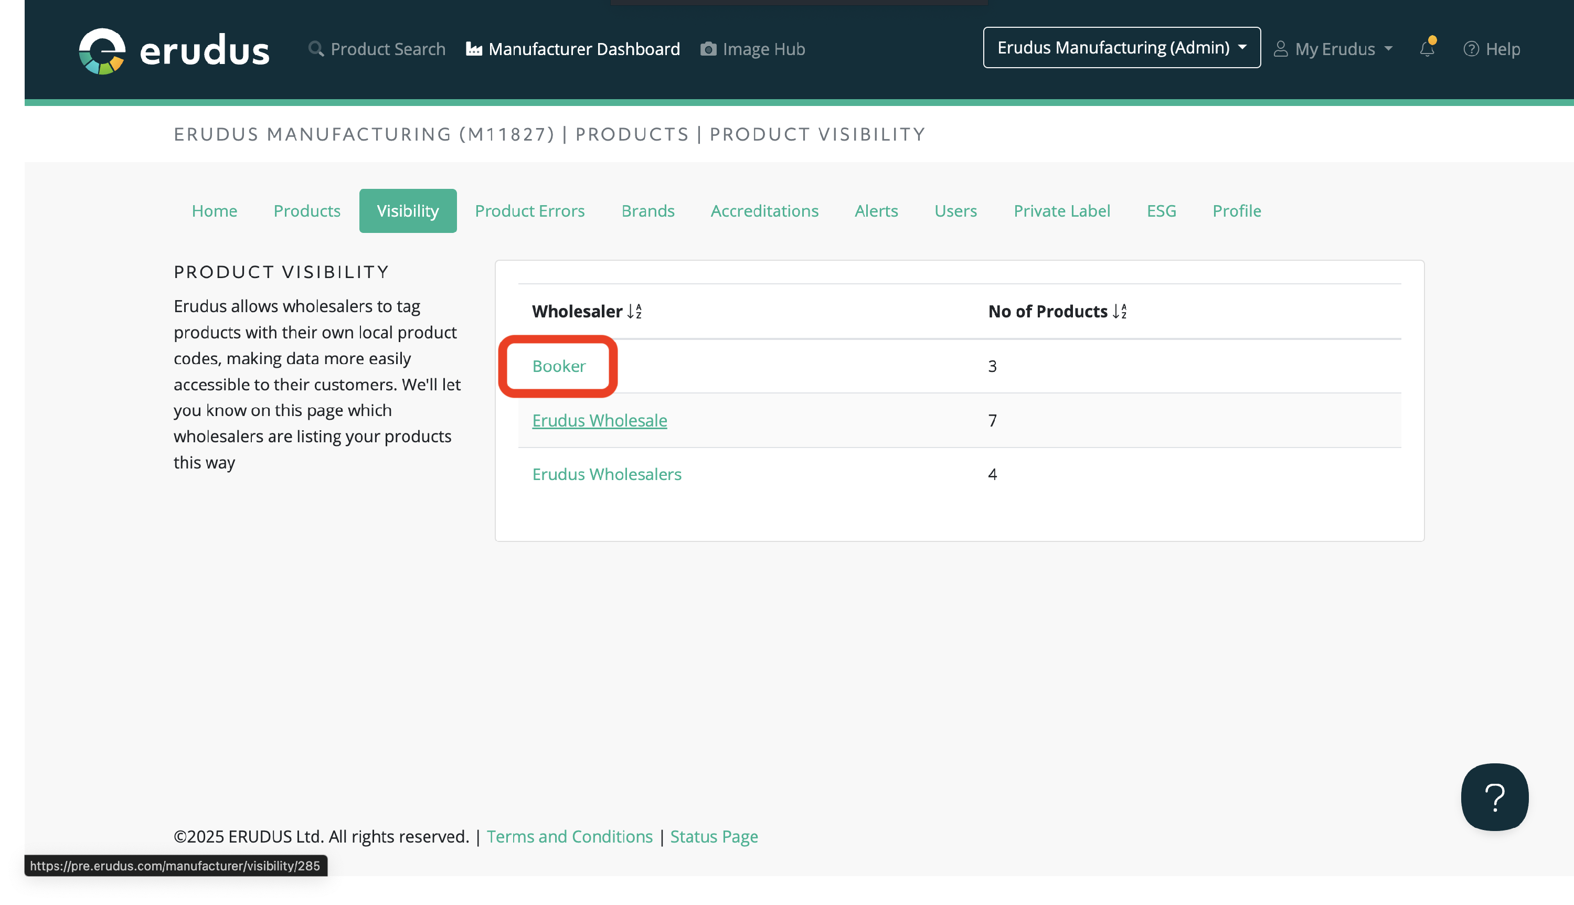Screen dimensions: 1574x905
Task: Click the Erudus logo icon
Action: [x=102, y=50]
